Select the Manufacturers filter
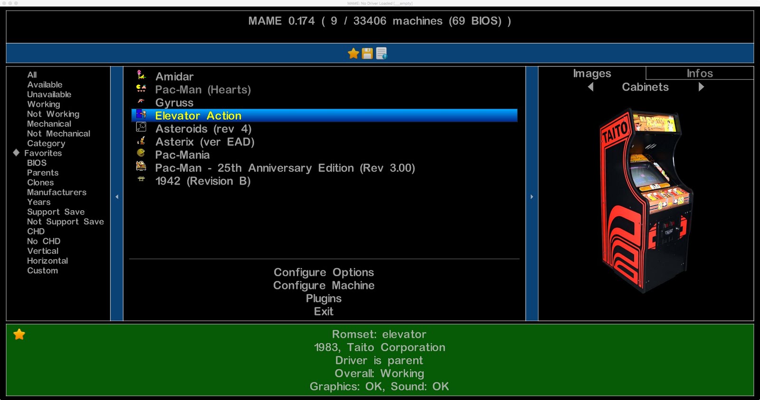The width and height of the screenshot is (760, 400). pyautogui.click(x=57, y=192)
